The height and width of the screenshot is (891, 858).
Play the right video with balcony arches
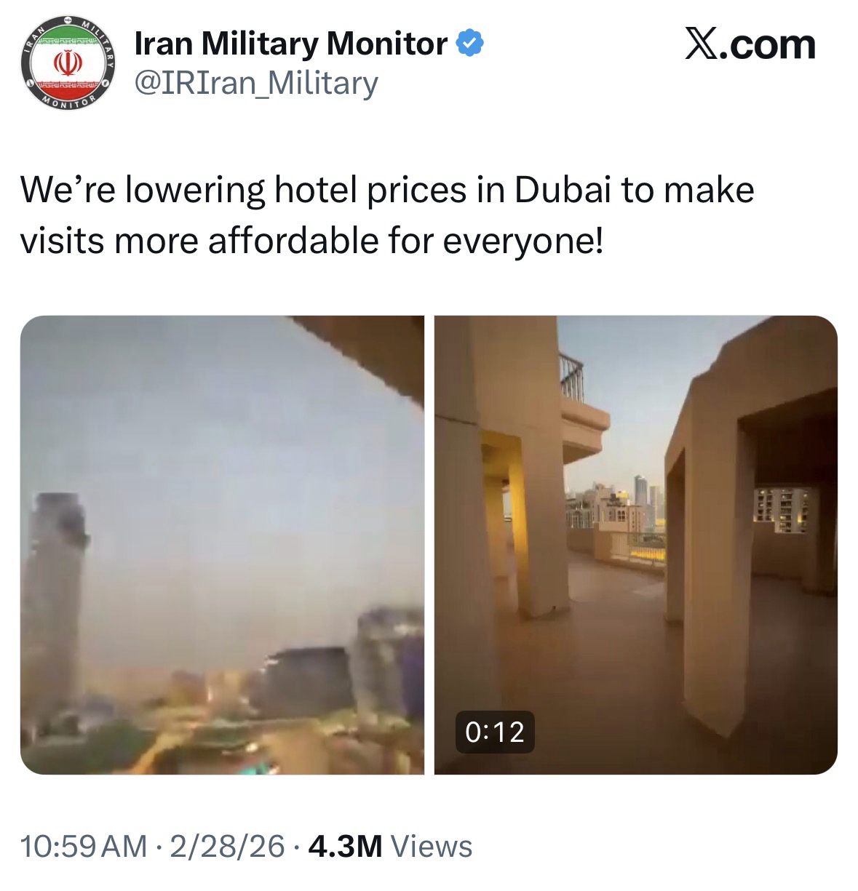tap(635, 545)
